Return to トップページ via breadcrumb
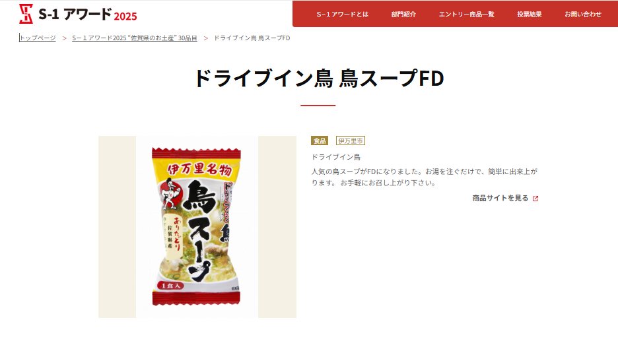618x349 pixels. (38, 38)
